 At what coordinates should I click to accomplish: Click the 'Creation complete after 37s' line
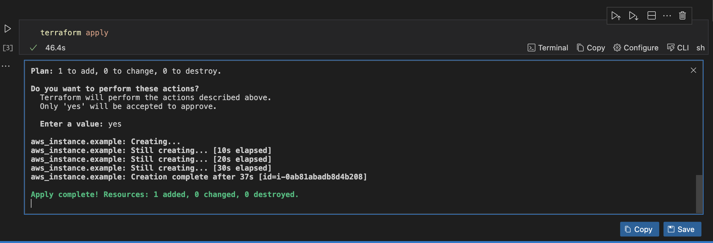click(199, 177)
